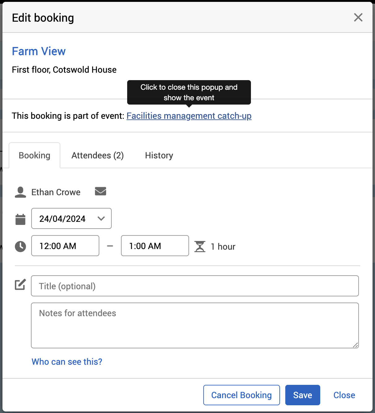This screenshot has height=413, width=375.
Task: Click the hourglass duration icon
Action: (200, 247)
